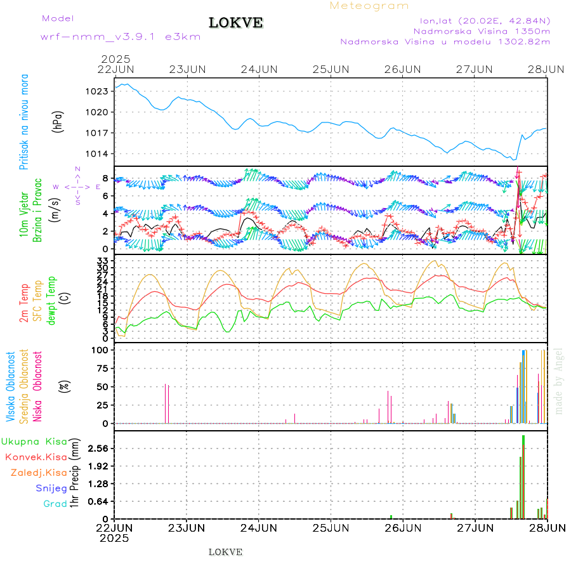Click 'Nadmorska Visina u modelu 1302.82m' text

pos(445,42)
